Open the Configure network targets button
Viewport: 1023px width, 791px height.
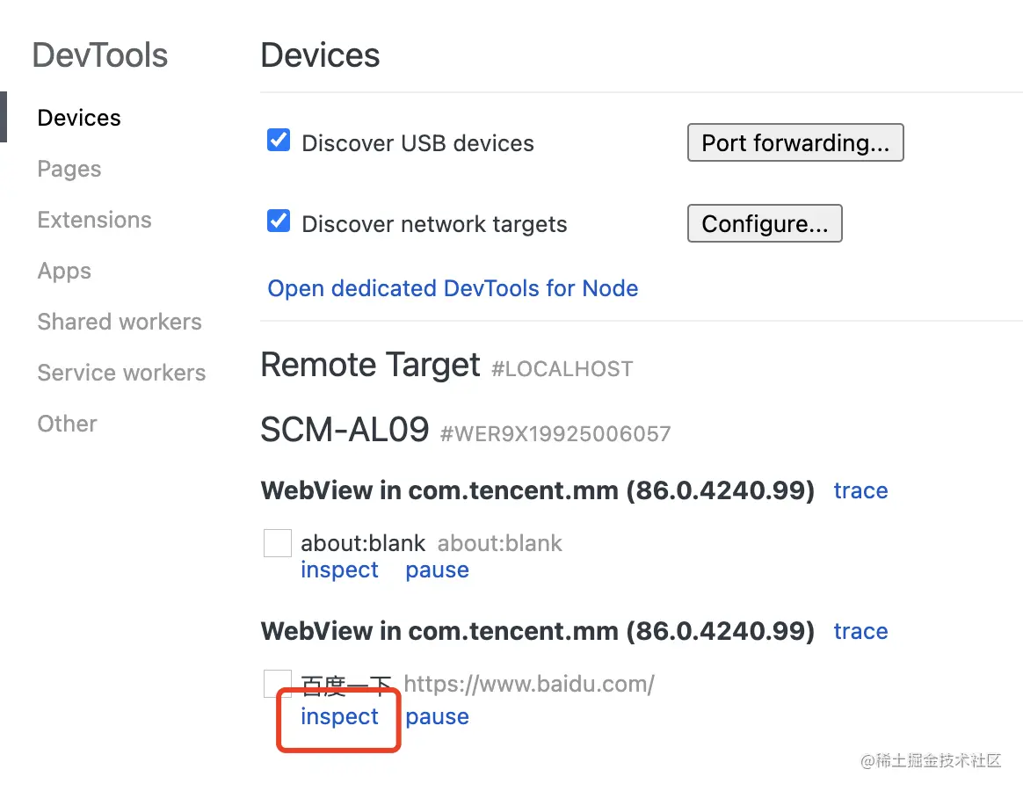click(765, 224)
